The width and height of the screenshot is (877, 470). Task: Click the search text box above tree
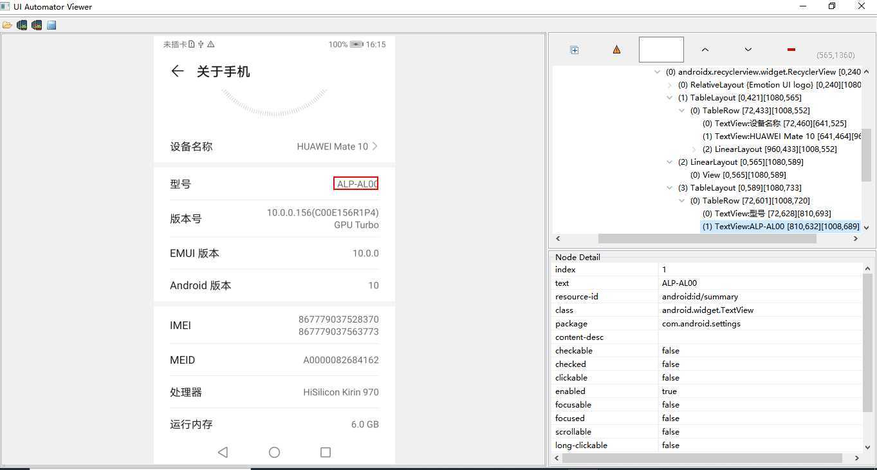661,50
